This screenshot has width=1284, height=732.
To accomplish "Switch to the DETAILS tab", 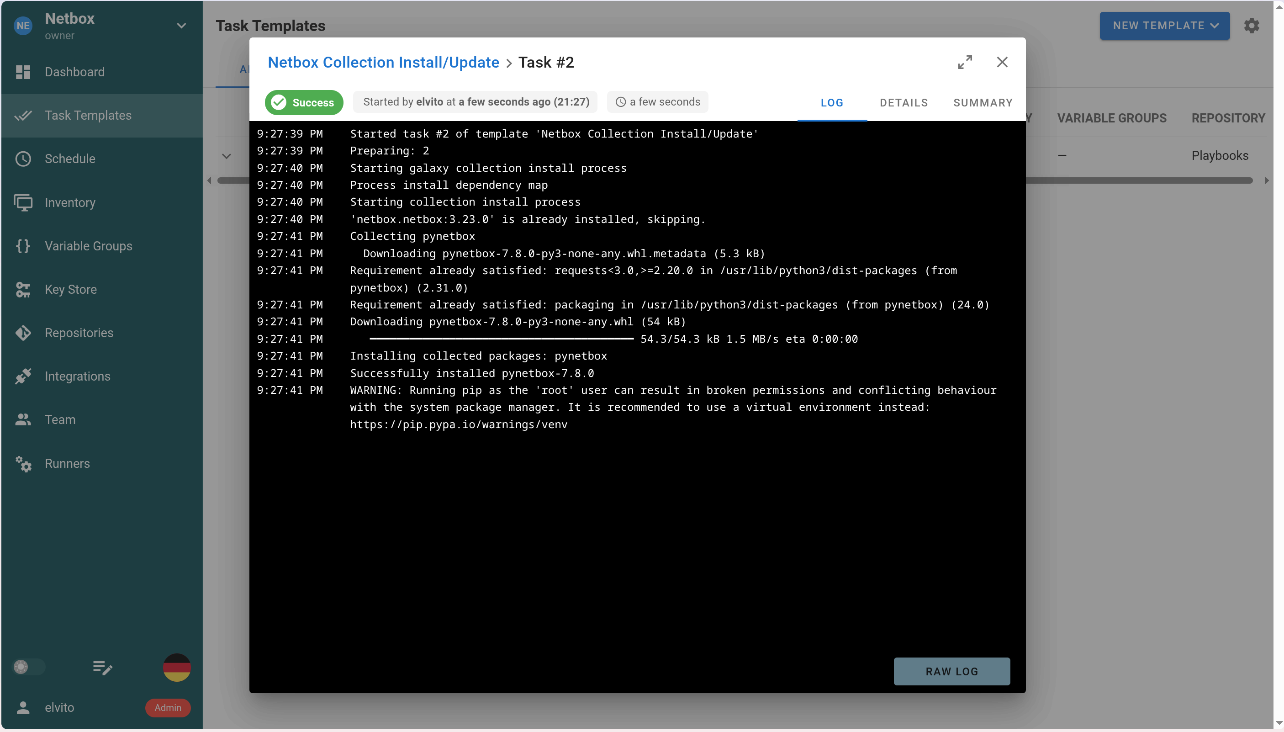I will pyautogui.click(x=904, y=102).
